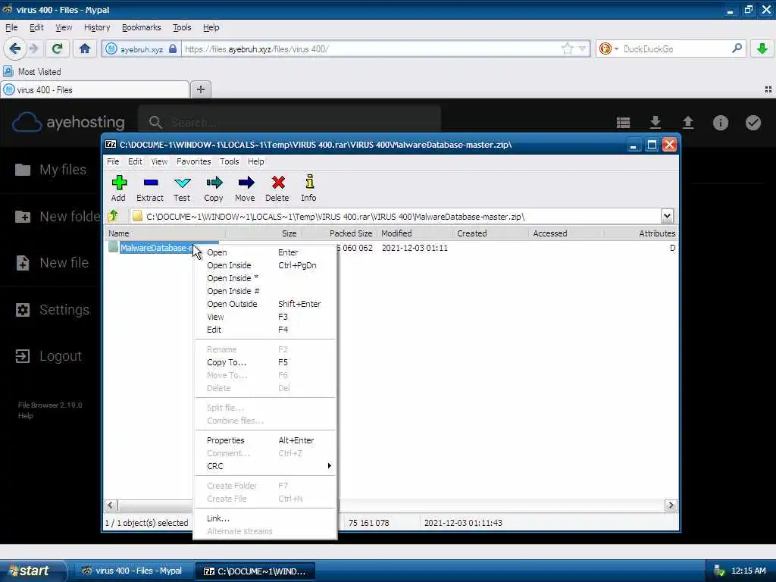776x582 pixels.
Task: Click the Copy toolbar icon in 7-Zip
Action: point(214,188)
